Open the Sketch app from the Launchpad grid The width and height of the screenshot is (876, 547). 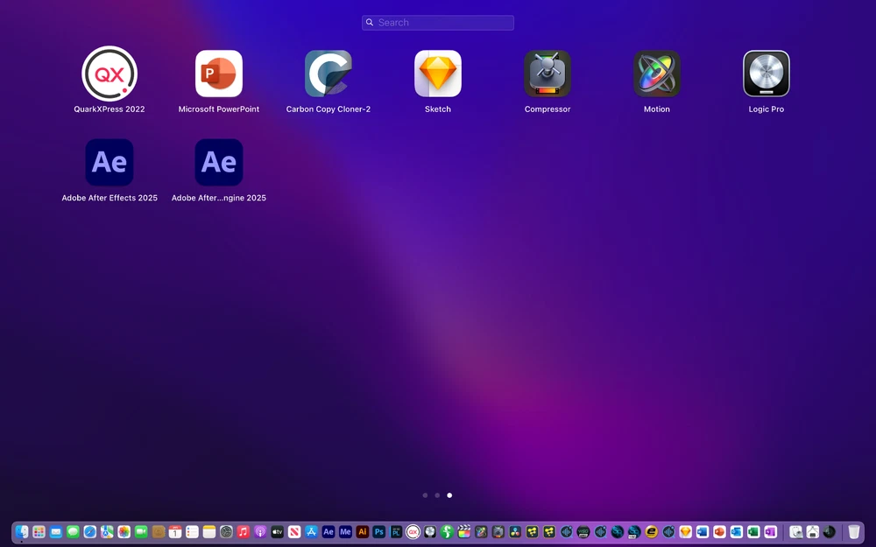[438, 74]
